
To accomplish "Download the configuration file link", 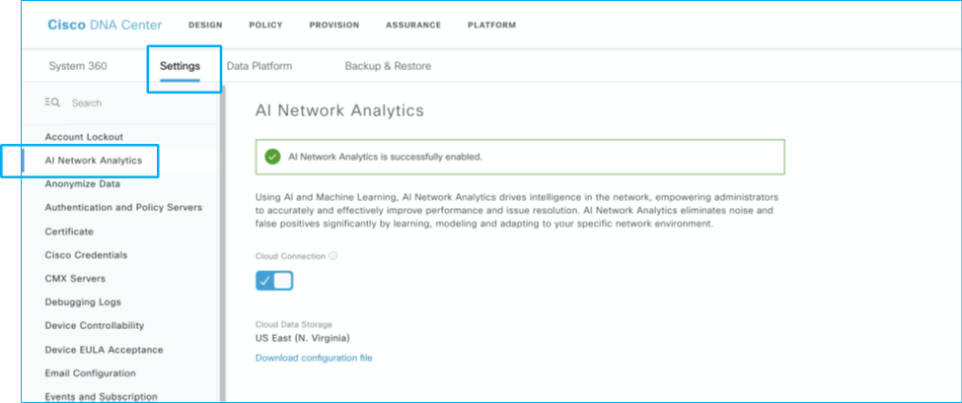I will (314, 358).
